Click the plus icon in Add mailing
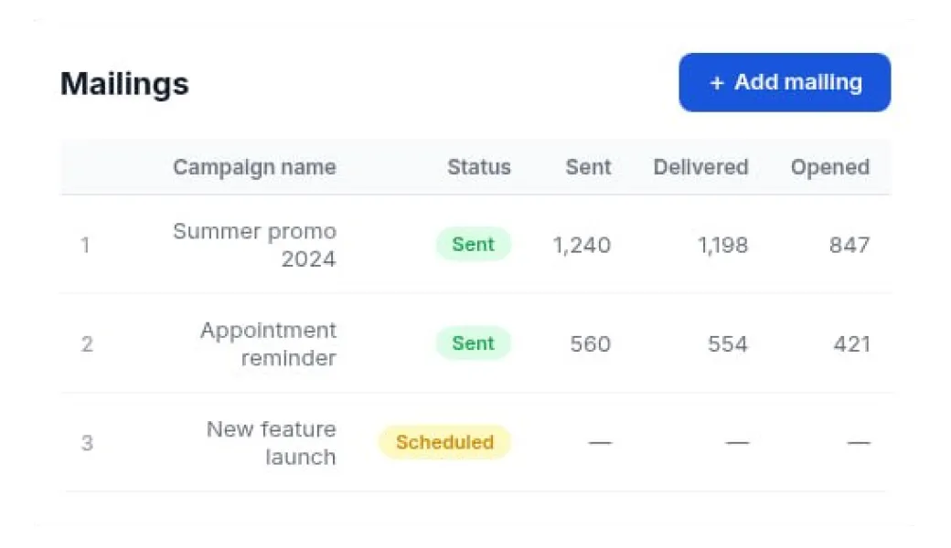Screen dimensions: 951x548 (x=717, y=83)
